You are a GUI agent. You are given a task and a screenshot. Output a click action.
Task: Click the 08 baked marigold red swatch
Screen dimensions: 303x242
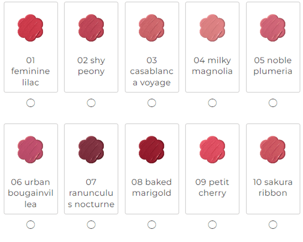coord(151,149)
